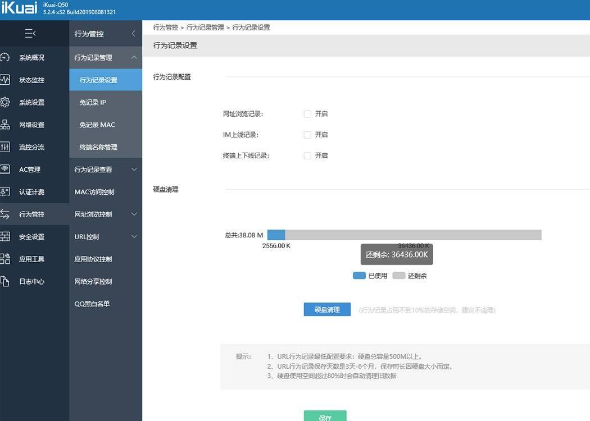Enable 网址浏览记录 by checking 开启
Viewport: 590px width, 421px height.
pos(307,113)
